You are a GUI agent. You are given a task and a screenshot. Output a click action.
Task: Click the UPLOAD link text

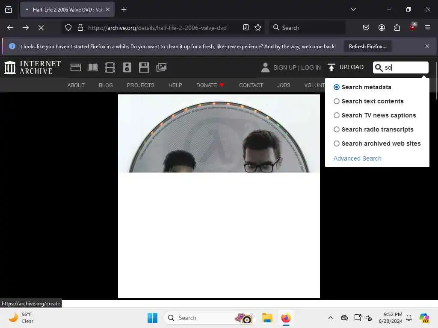point(352,67)
